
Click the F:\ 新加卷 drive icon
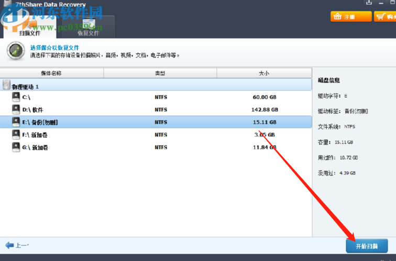tap(16, 135)
